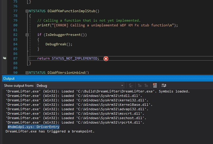Click line number 77 in the gutter

[x=15, y=11]
